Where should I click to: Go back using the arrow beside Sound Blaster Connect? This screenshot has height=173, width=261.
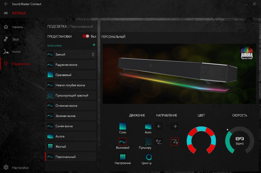(6, 4)
